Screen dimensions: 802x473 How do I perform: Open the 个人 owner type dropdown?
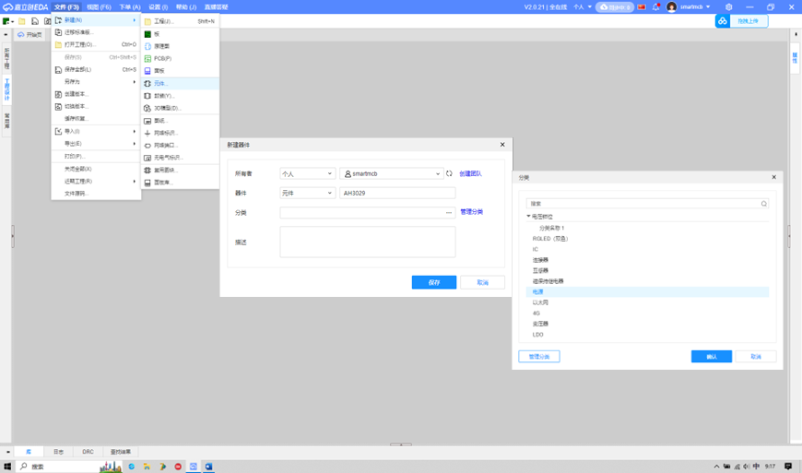click(307, 174)
